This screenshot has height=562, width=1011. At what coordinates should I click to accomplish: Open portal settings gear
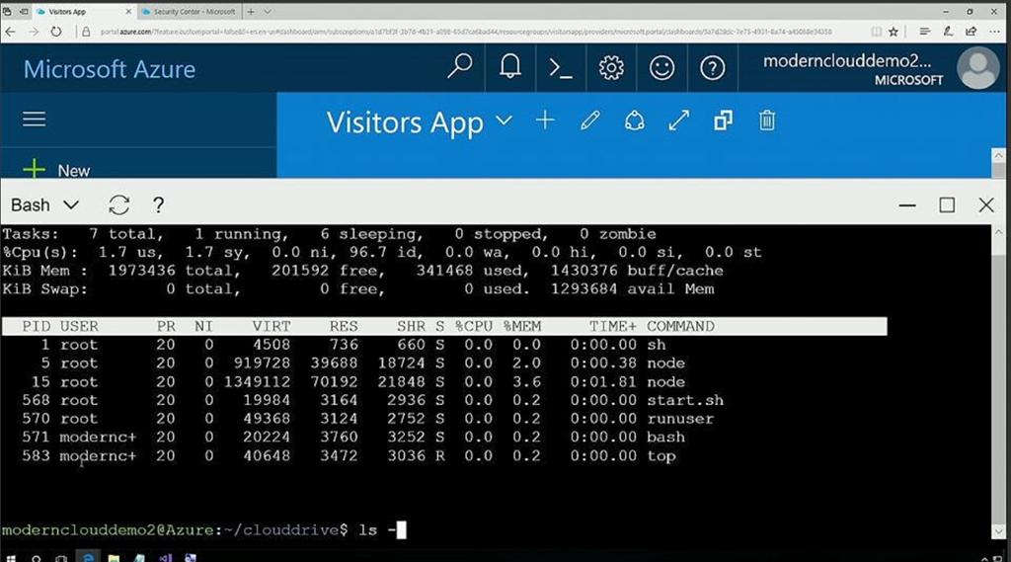click(611, 68)
